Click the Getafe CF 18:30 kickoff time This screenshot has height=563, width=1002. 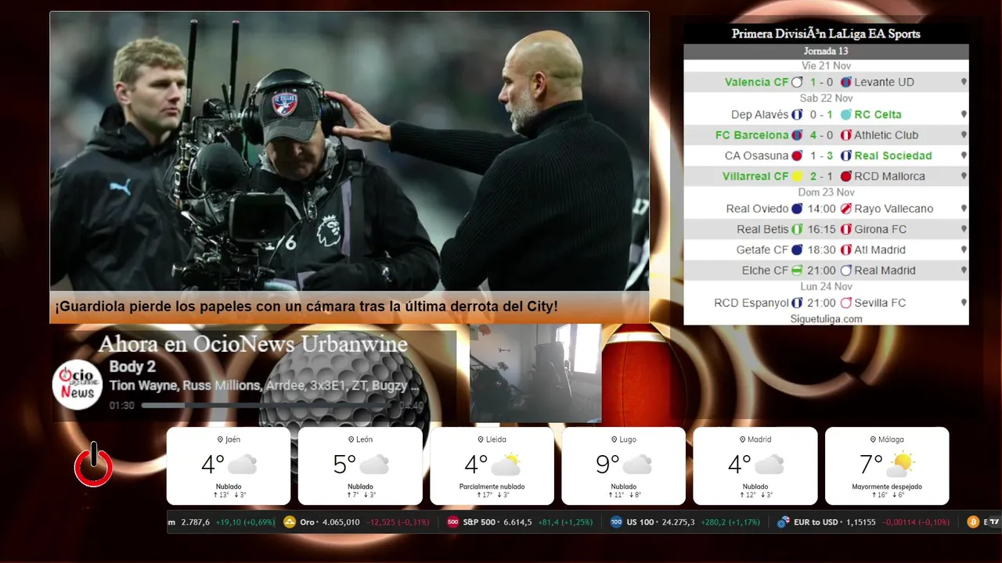821,250
